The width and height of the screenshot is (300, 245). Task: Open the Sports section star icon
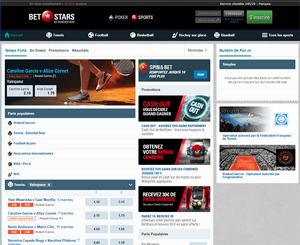coord(134,18)
